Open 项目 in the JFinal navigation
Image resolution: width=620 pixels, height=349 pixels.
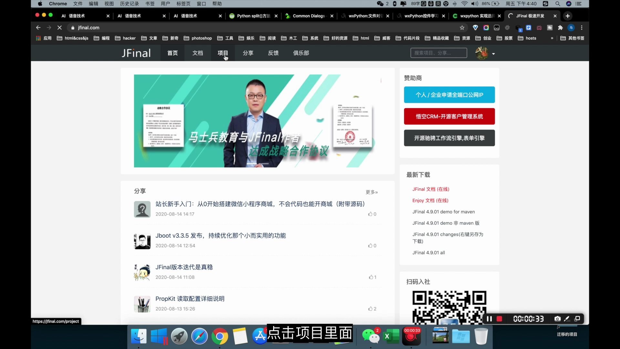click(223, 53)
